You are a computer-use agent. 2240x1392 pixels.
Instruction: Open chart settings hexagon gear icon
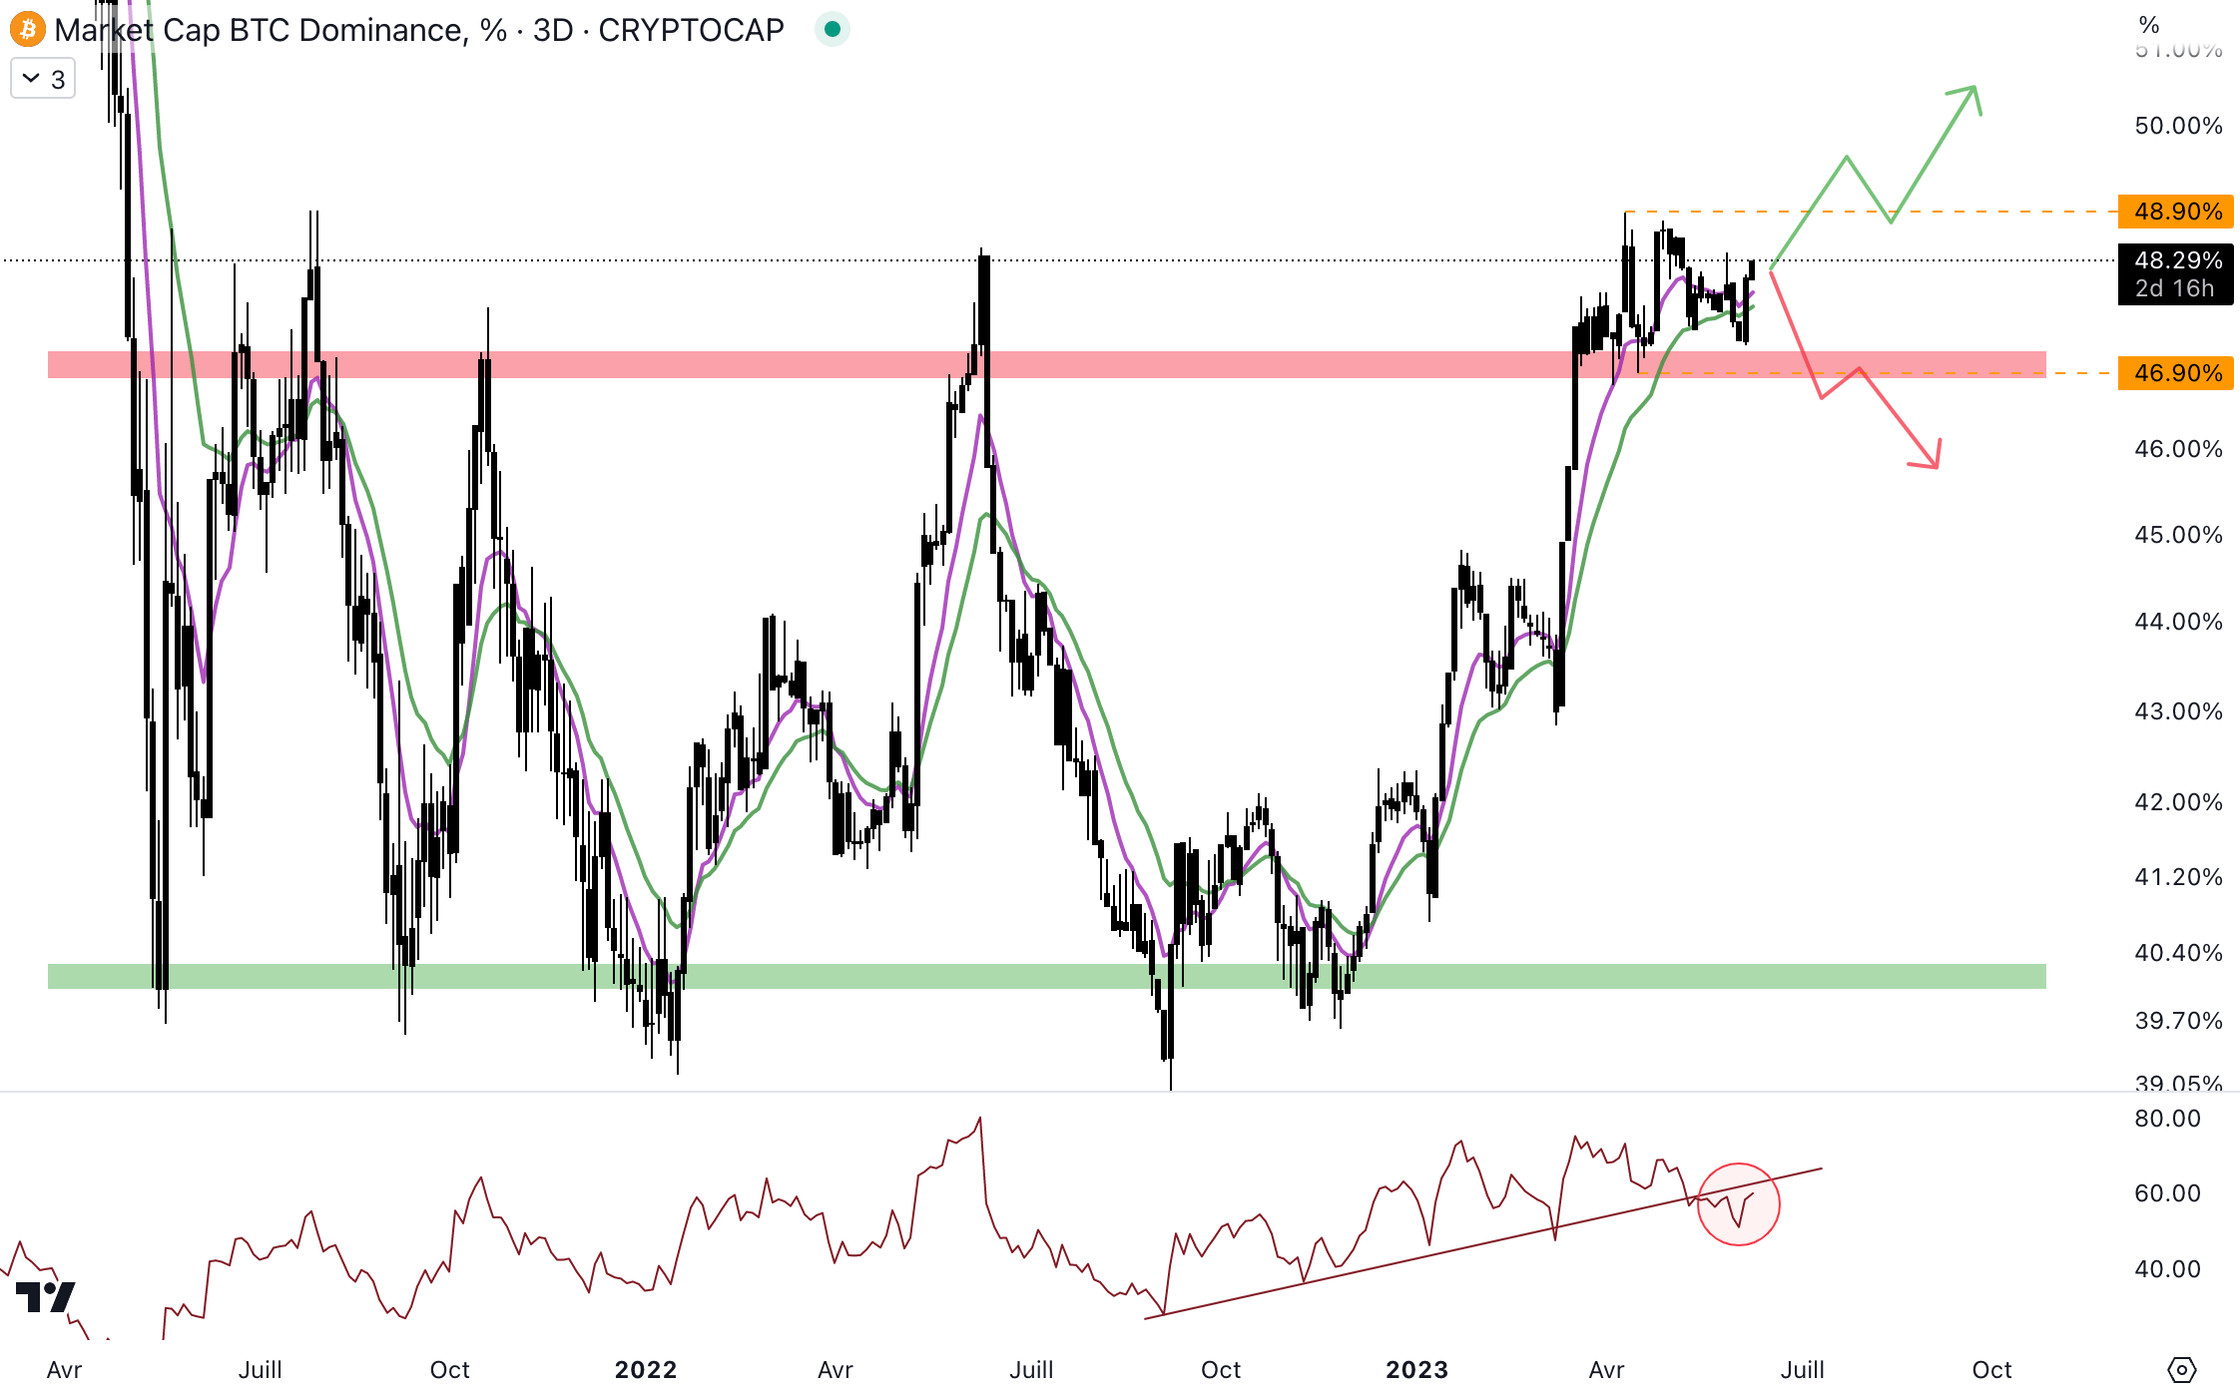pos(2182,1369)
